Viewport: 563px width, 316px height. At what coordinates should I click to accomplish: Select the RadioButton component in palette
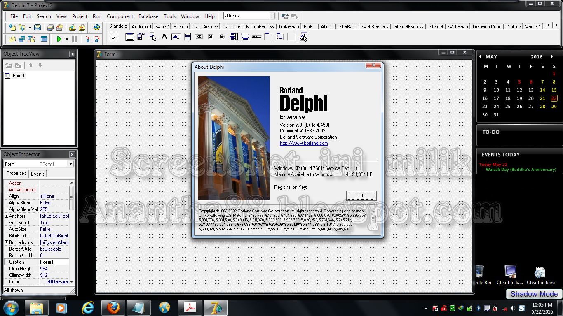pyautogui.click(x=222, y=37)
